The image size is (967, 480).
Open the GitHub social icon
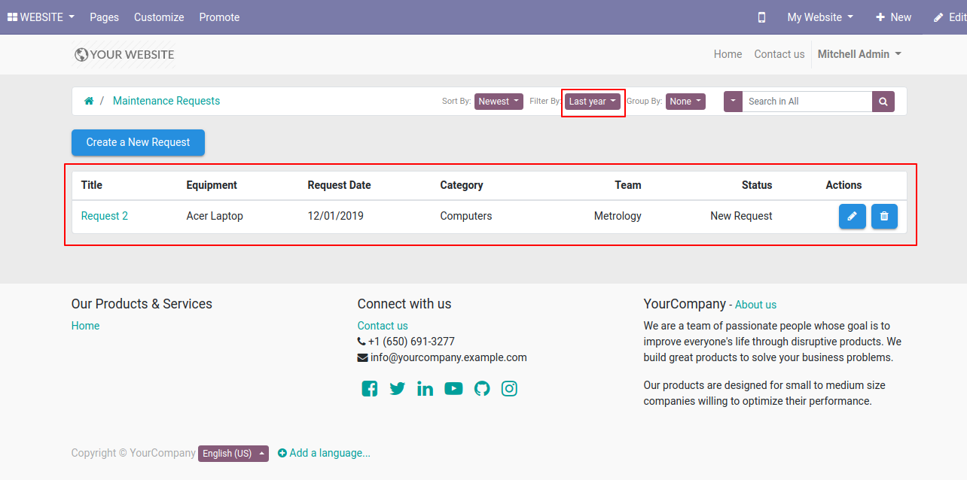click(482, 389)
